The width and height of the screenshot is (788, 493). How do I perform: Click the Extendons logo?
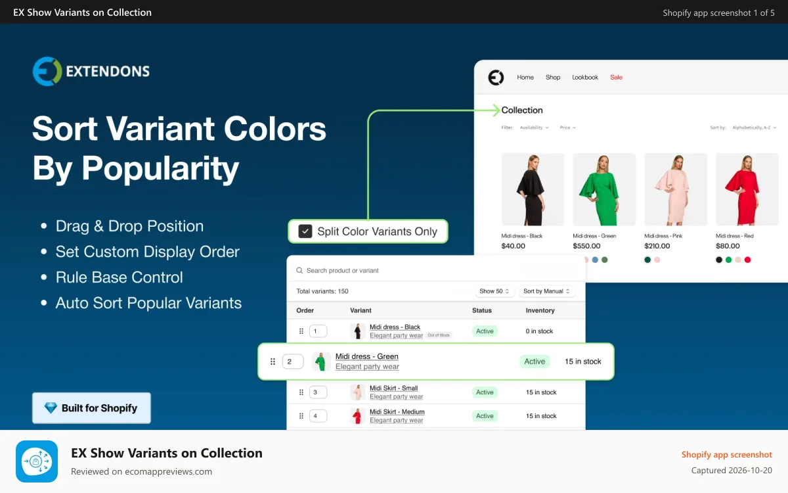(x=91, y=71)
